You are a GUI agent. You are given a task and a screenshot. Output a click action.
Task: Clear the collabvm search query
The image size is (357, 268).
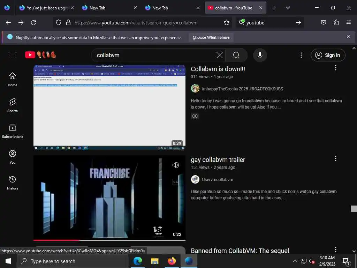pos(220,55)
